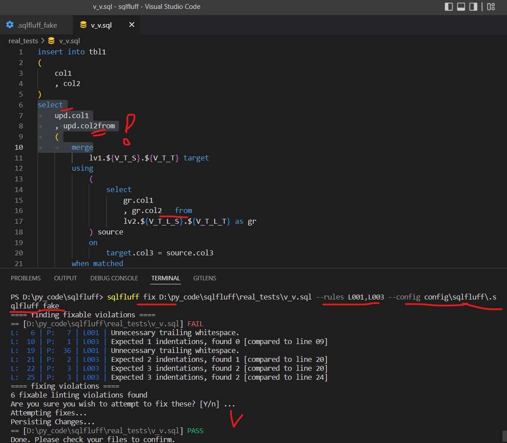Click 'from' keyword on line 16
This screenshot has height=443, width=507.
point(183,211)
